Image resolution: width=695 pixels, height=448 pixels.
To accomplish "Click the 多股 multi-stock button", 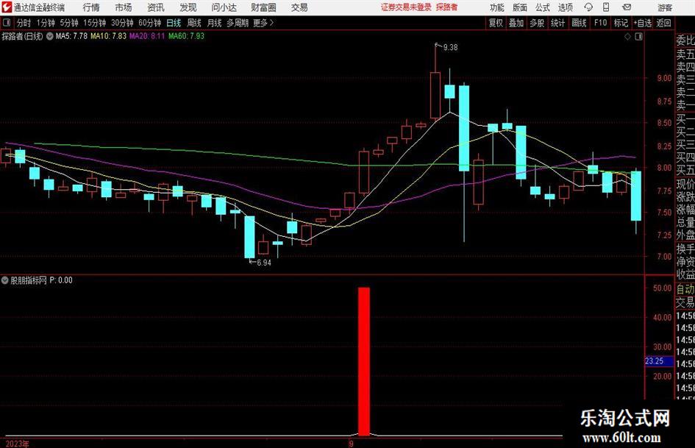I will (537, 23).
